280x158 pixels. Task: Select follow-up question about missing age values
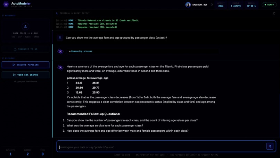132,120
